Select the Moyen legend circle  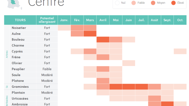click(x=153, y=3)
